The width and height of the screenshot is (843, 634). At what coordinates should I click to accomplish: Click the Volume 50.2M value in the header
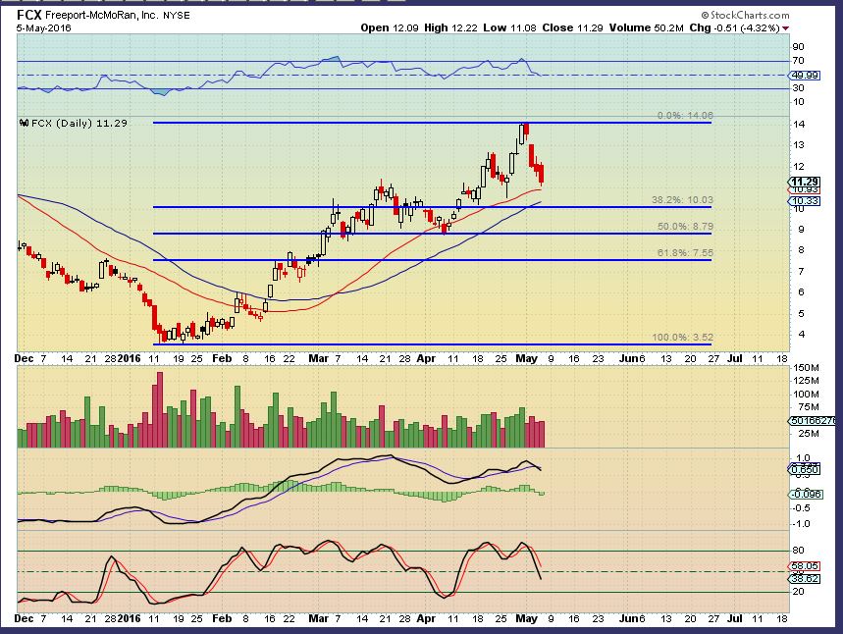[646, 27]
